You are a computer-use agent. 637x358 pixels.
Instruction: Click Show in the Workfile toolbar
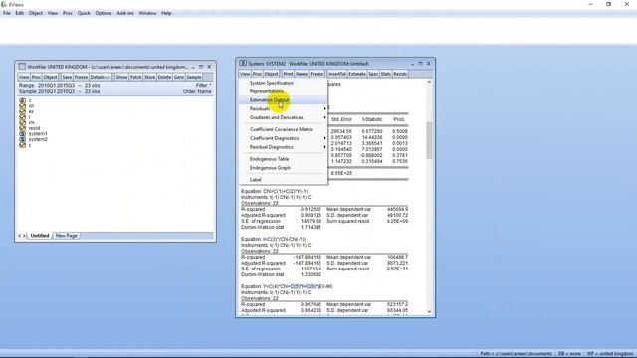point(121,78)
